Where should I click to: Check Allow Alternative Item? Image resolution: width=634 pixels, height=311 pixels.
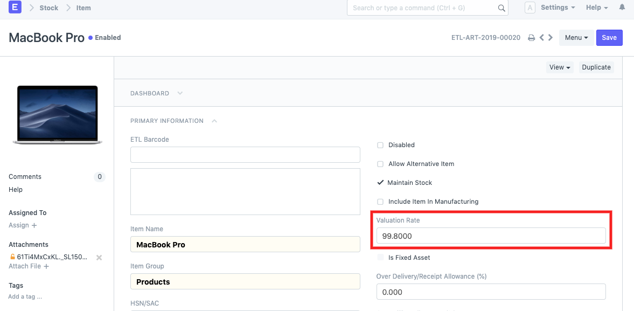click(x=380, y=164)
